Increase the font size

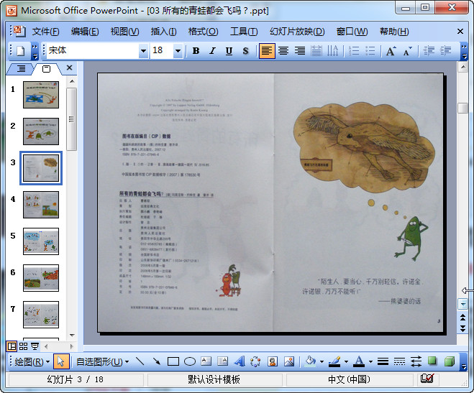tap(391, 51)
